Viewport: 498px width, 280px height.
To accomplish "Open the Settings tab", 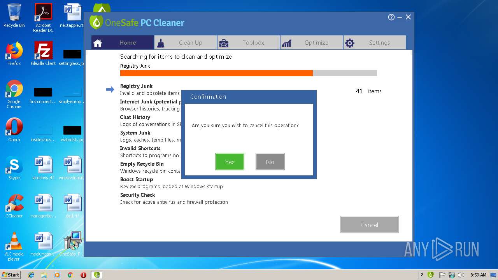I will [375, 43].
